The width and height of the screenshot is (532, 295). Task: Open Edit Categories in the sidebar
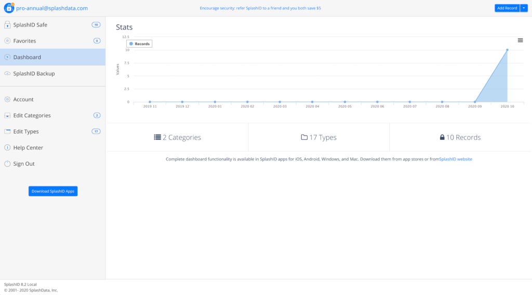click(32, 116)
